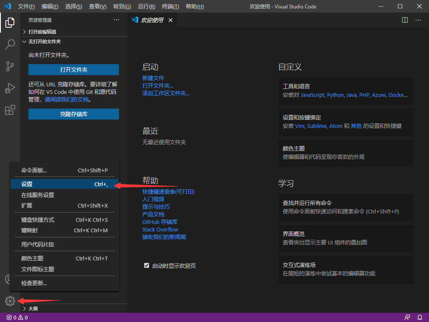Image resolution: width=429 pixels, height=322 pixels.
Task: Click the errors and warnings status indicator
Action: 17,317
